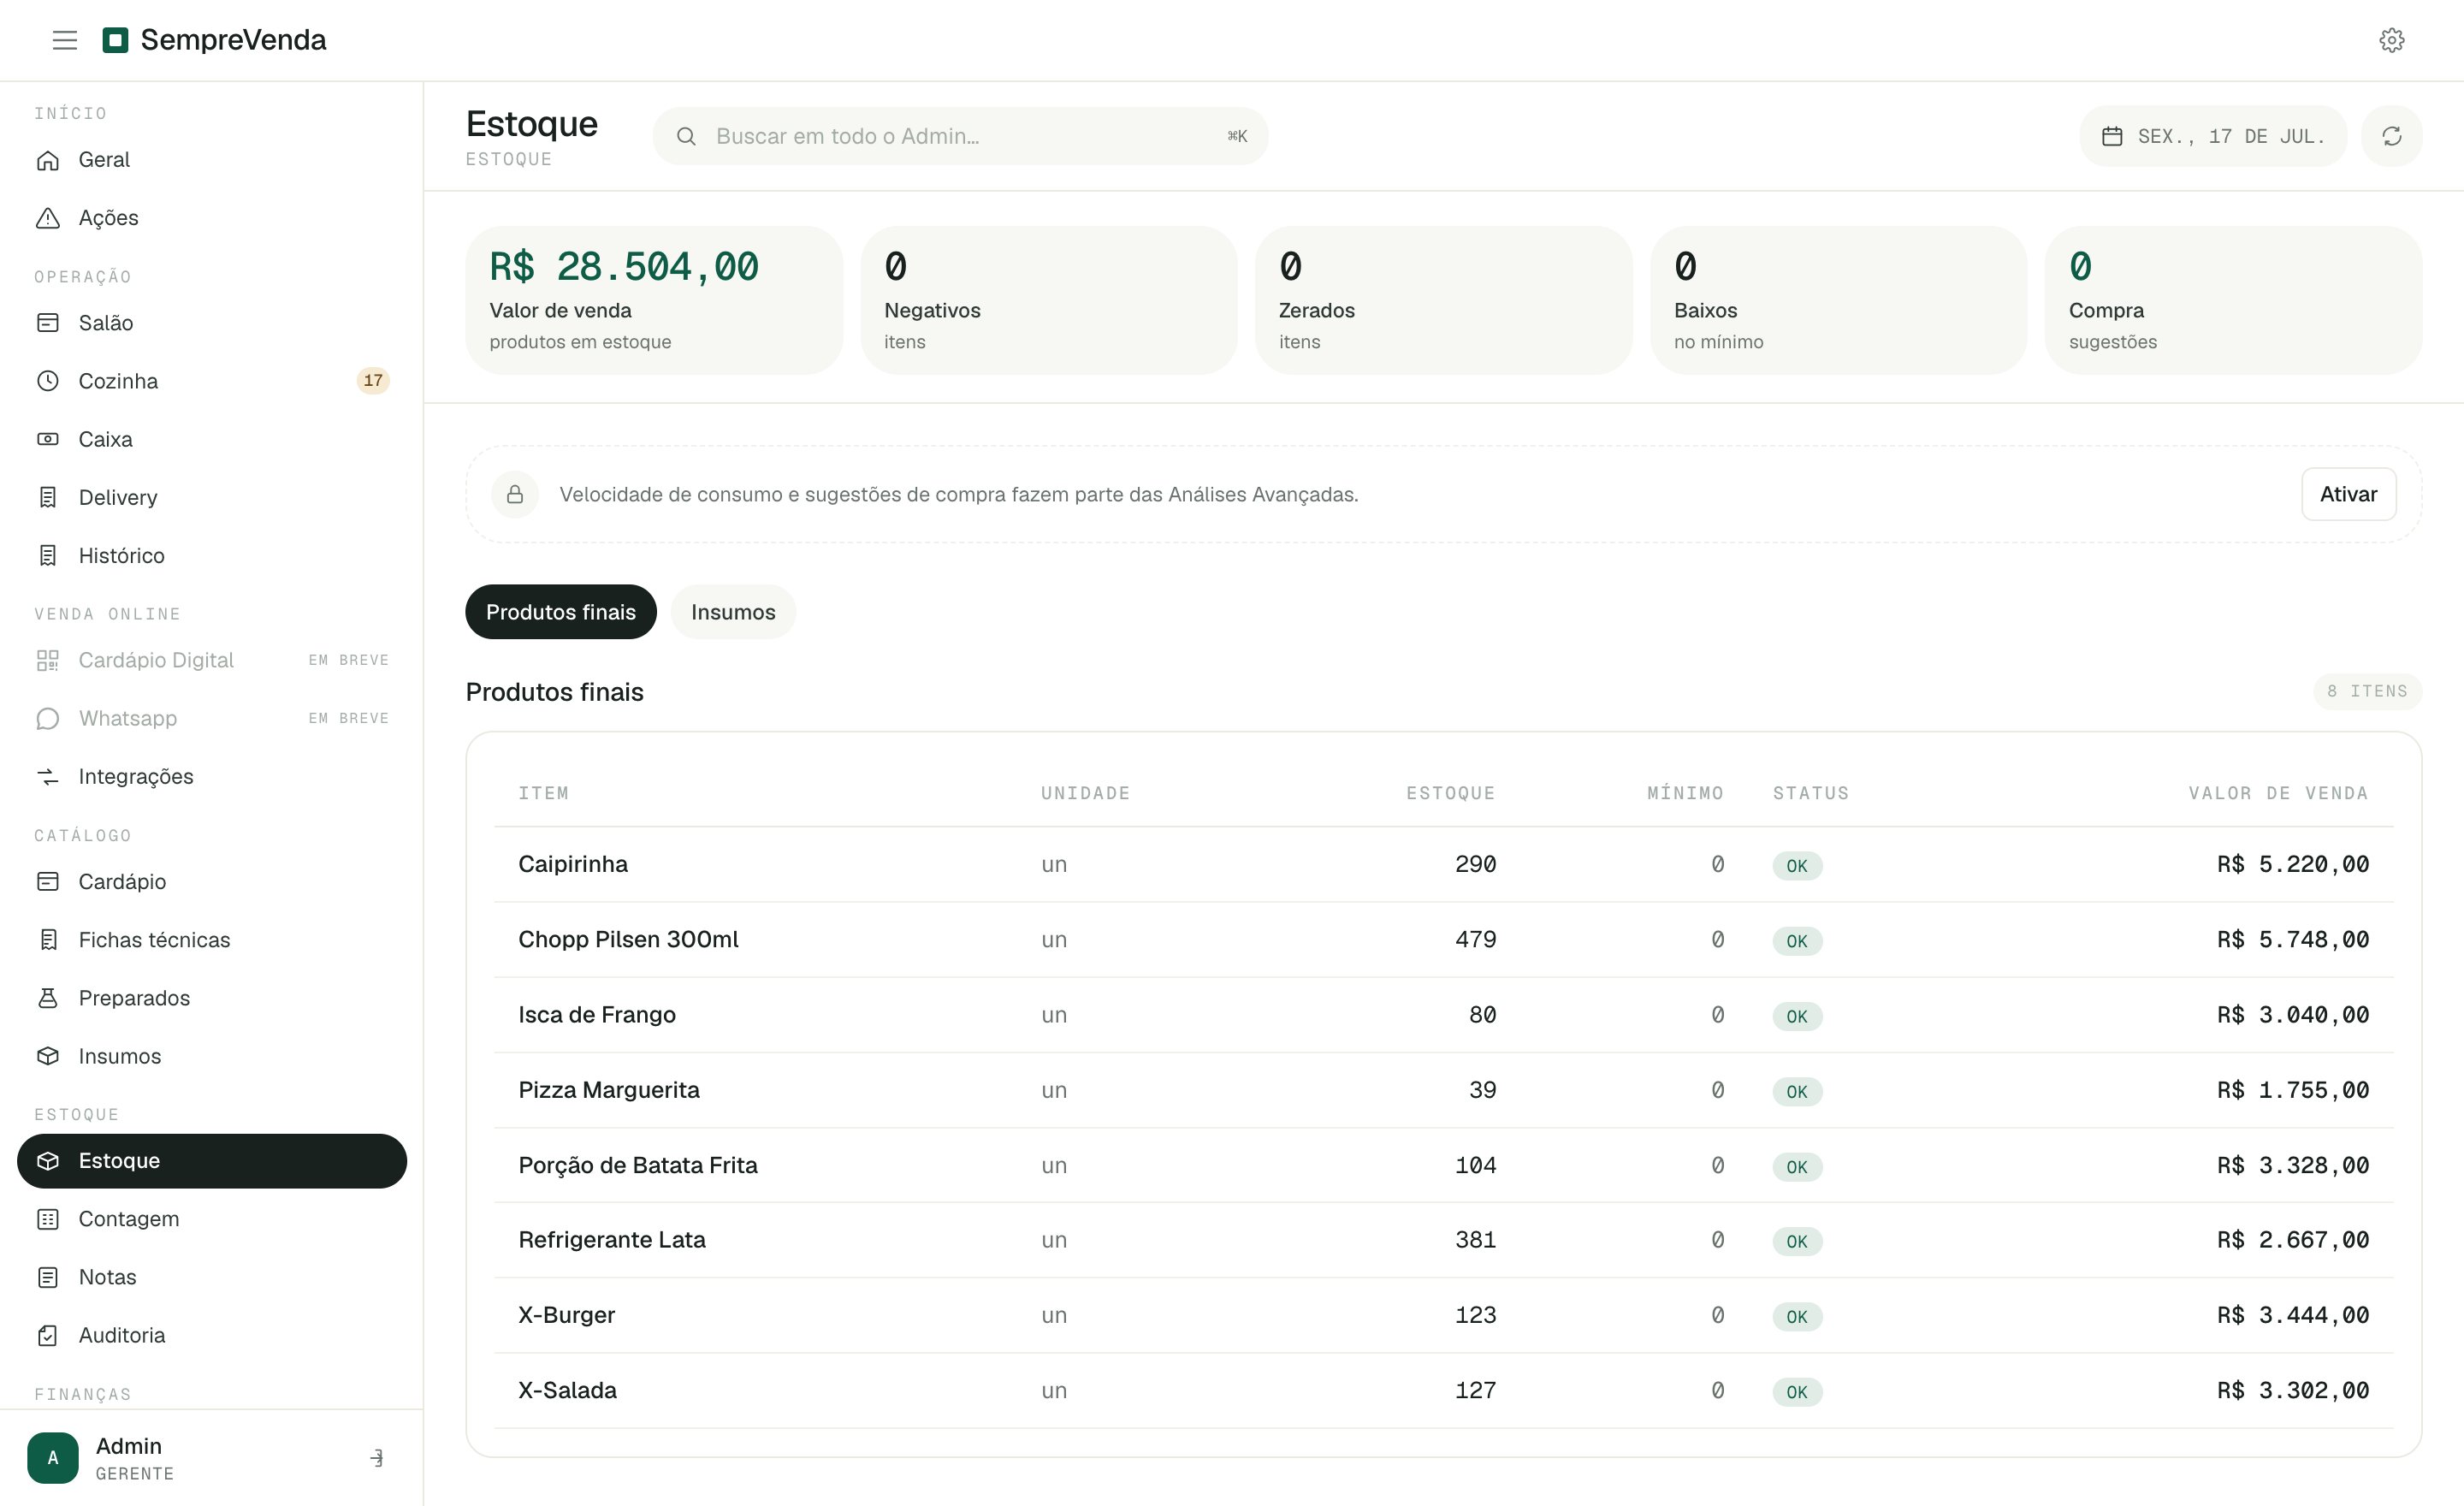This screenshot has width=2464, height=1506.
Task: Click the Baixos summary card
Action: (1839, 300)
